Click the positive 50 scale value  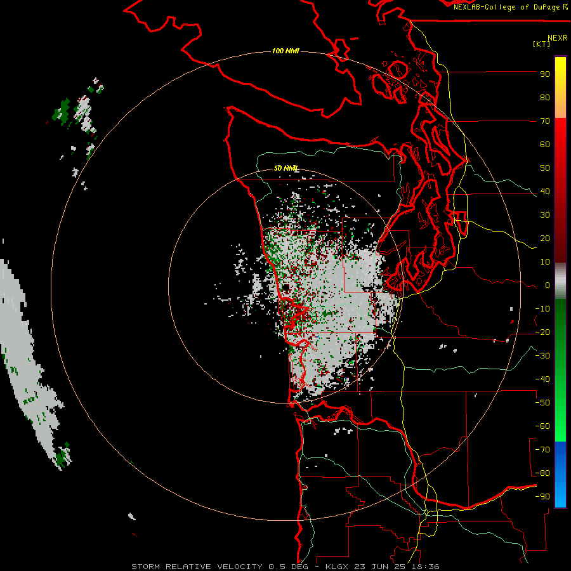click(545, 168)
